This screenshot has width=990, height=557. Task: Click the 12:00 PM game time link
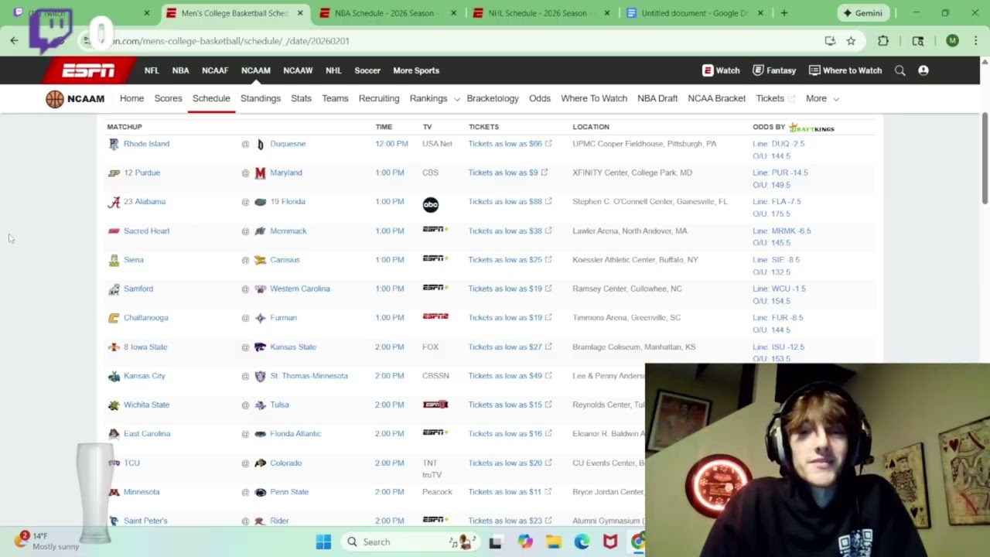coord(391,144)
